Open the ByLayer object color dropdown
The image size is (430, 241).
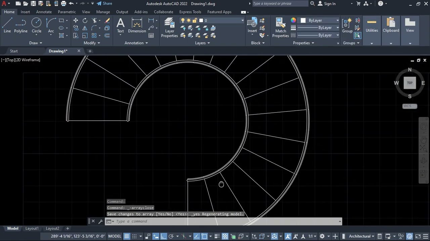(x=337, y=20)
